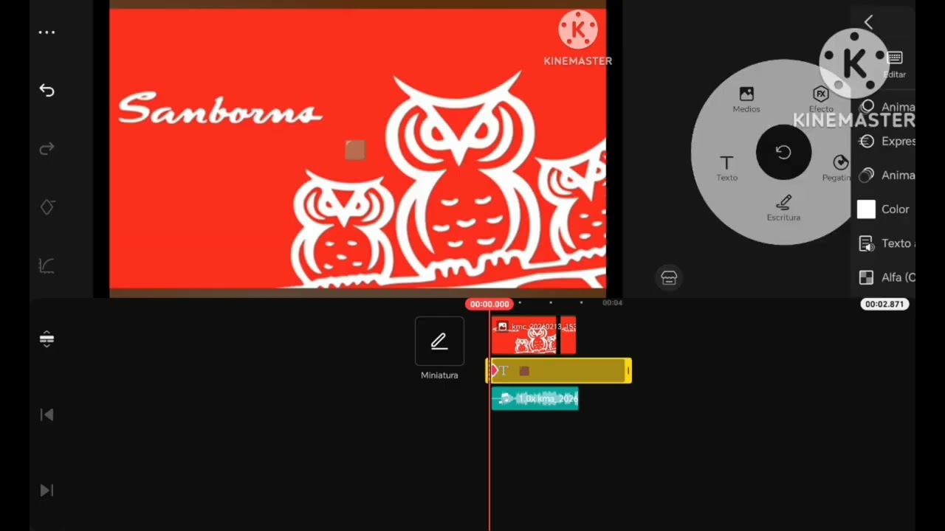Select the yellow text layer clip
The image size is (945, 531).
[x=559, y=371]
